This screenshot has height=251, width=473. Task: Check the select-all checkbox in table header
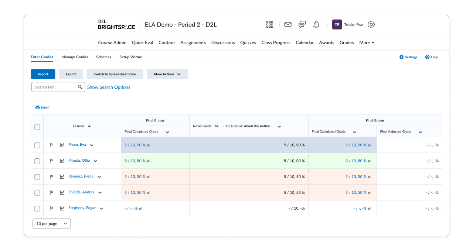click(37, 127)
